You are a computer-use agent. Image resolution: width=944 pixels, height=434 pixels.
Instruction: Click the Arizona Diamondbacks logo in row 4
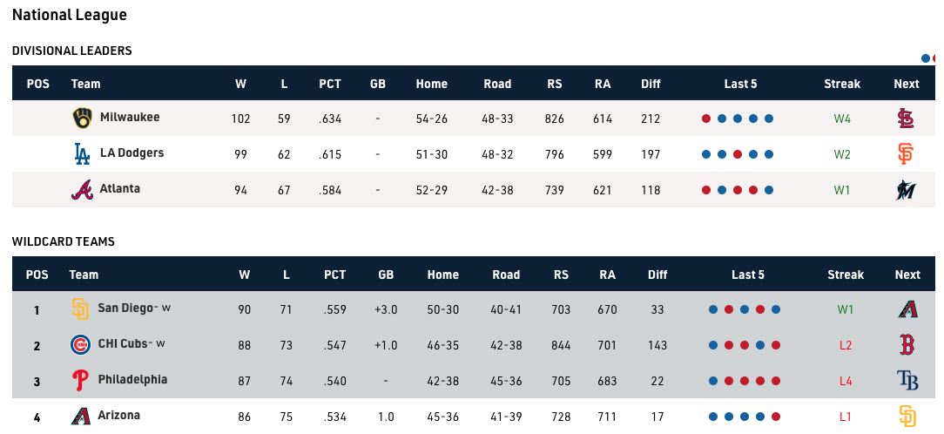tap(80, 416)
